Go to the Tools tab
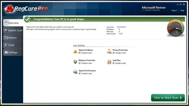This screenshot has width=189, height=106. [x=13, y=45]
